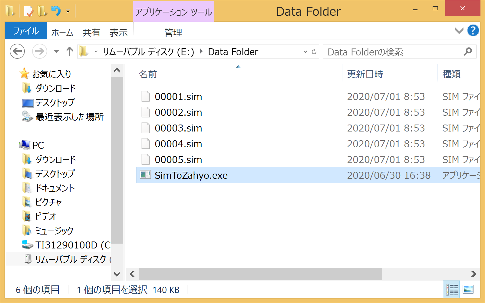Switch to the ホーム ribbon tab
The height and width of the screenshot is (303, 485).
tap(62, 32)
